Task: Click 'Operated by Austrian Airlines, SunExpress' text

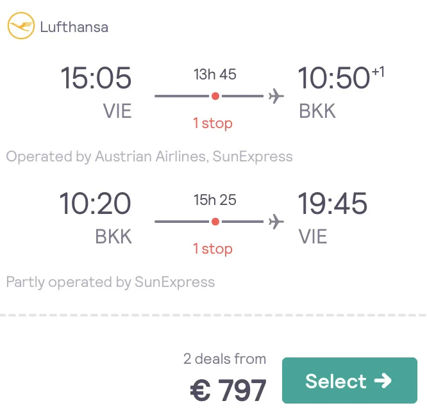Action: click(149, 157)
